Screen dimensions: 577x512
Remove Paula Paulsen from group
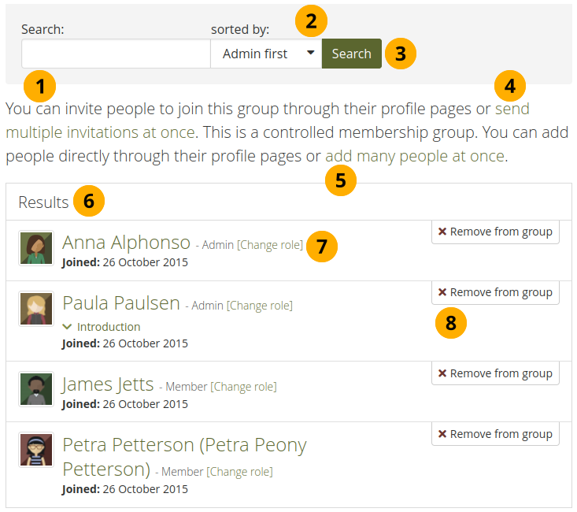(x=495, y=292)
